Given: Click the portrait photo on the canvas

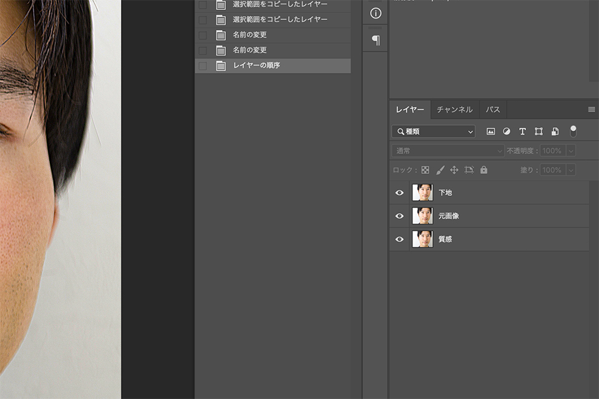Looking at the screenshot, I should (61, 199).
